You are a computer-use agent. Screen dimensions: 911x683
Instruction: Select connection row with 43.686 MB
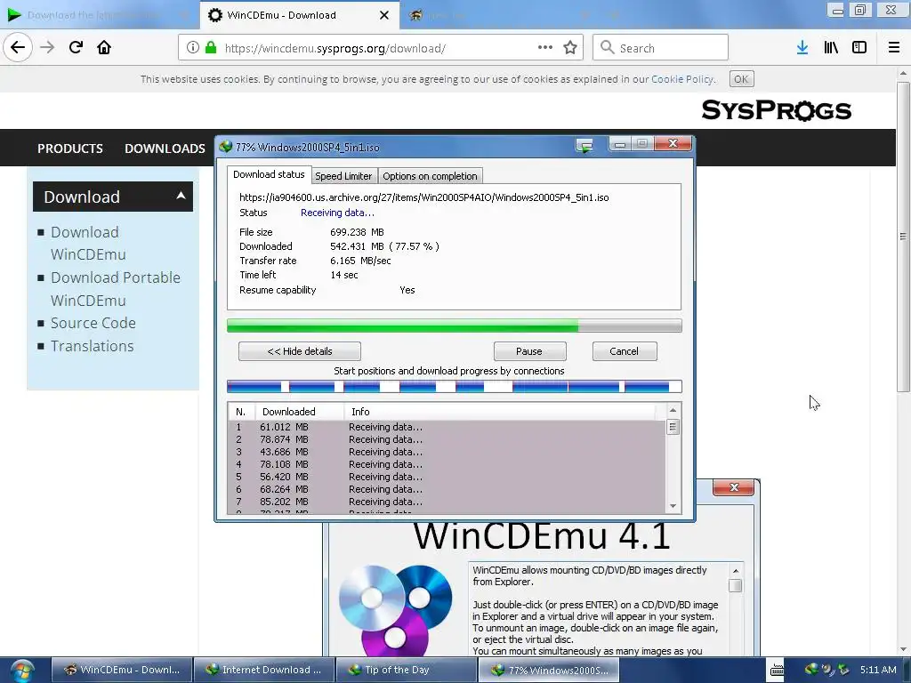[x=447, y=452]
